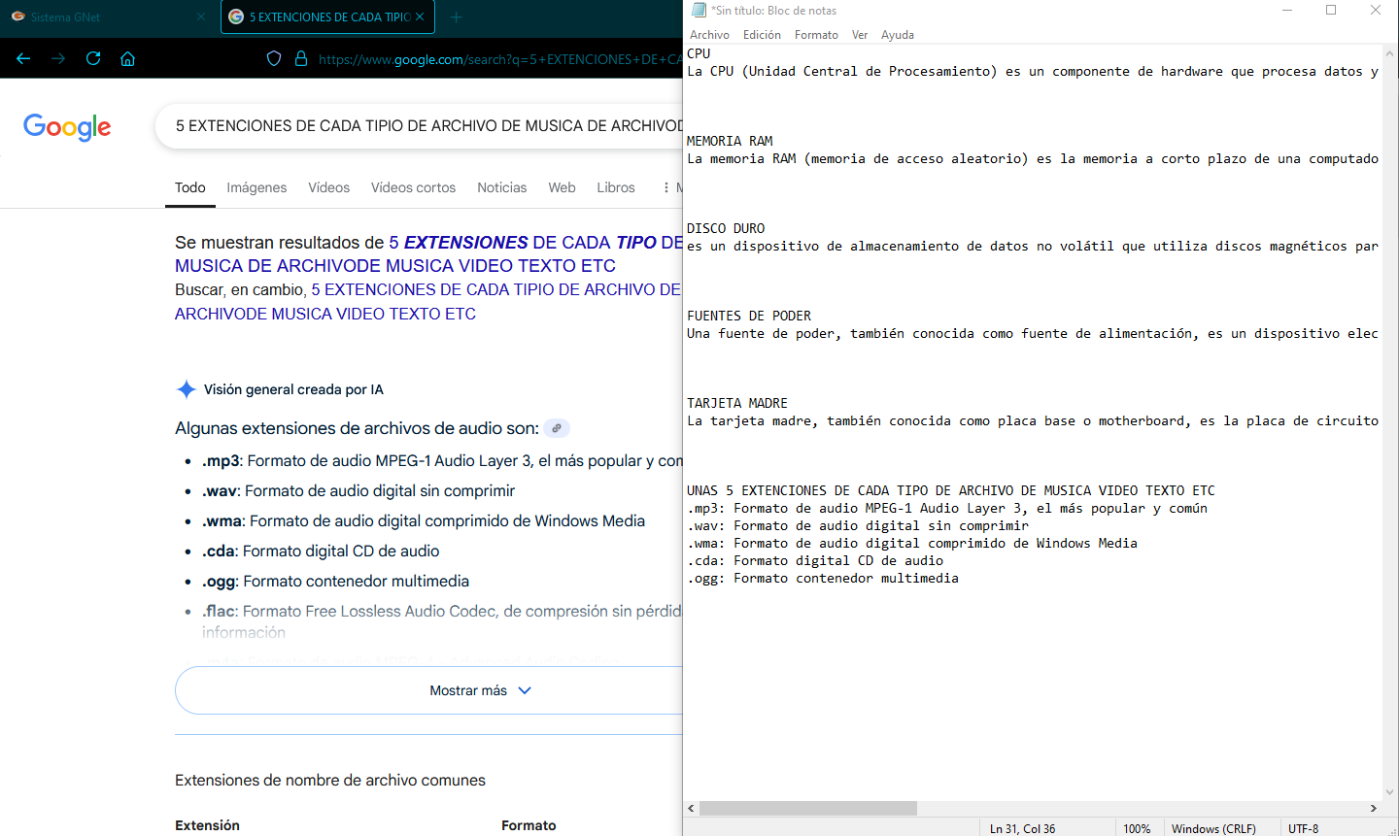The width and height of the screenshot is (1399, 836).
Task: Click Notepad vertical scroll down arrow
Action: click(x=1390, y=792)
